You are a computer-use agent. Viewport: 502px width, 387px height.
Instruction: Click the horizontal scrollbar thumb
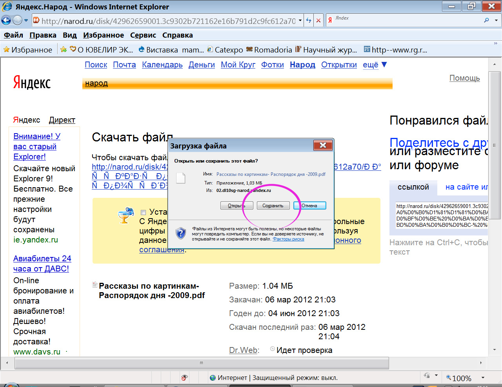pyautogui.click(x=202, y=363)
